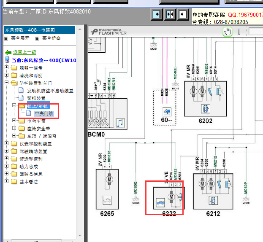Click the computer icon beside 当前:东风标致
The height and width of the screenshot is (242, 263).
click(7, 60)
